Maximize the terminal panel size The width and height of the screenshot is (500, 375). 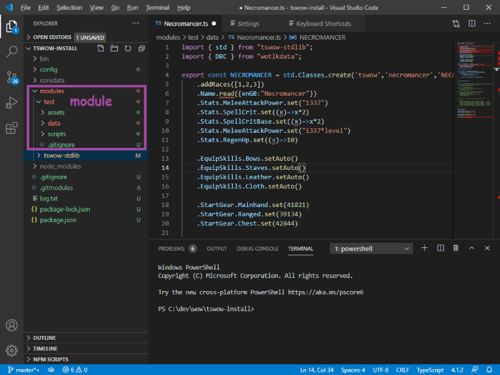471,248
